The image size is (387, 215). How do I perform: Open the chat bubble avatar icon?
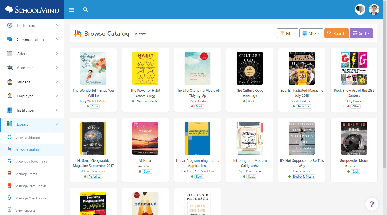(x=360, y=9)
